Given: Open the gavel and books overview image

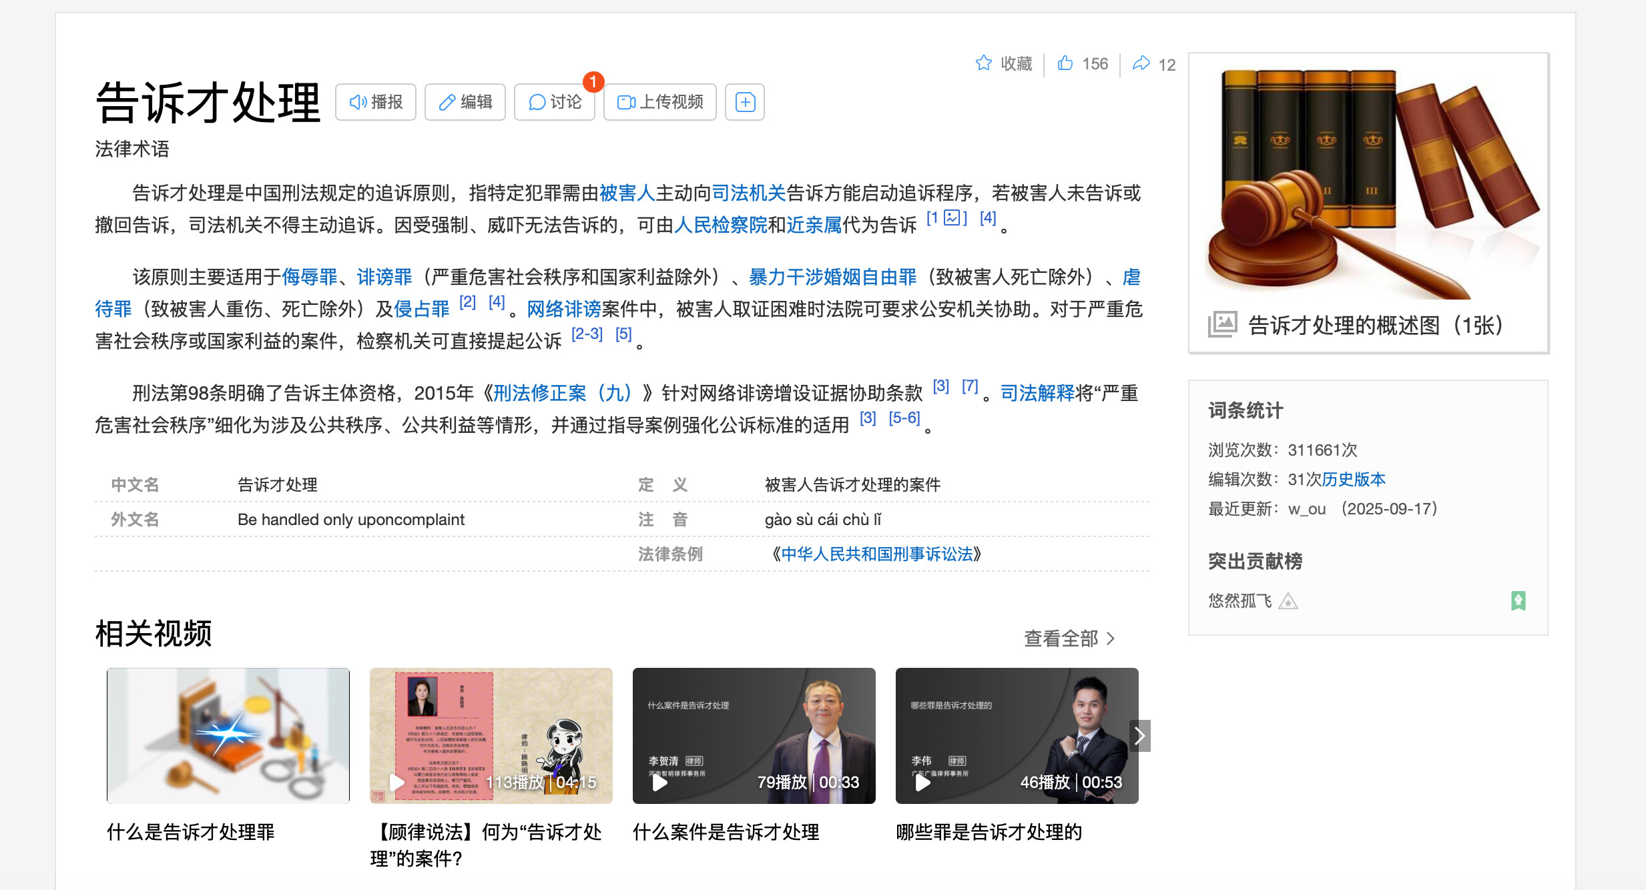Looking at the screenshot, I should coord(1368,183).
